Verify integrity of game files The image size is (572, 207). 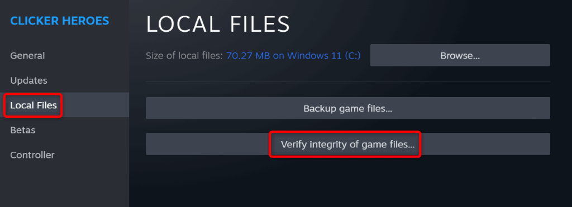[x=347, y=145]
